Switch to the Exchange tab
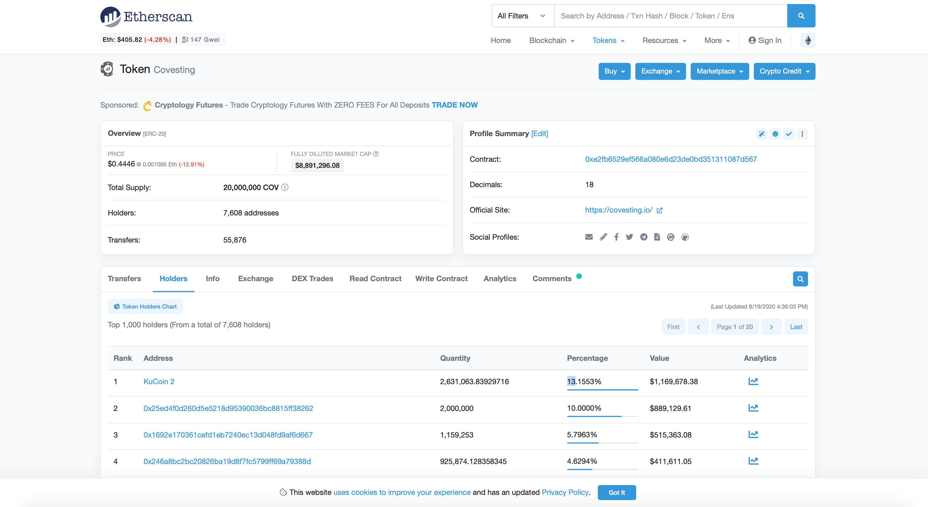 click(256, 279)
